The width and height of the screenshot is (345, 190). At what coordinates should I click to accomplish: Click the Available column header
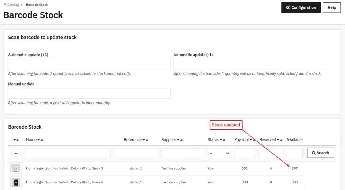pos(295,140)
